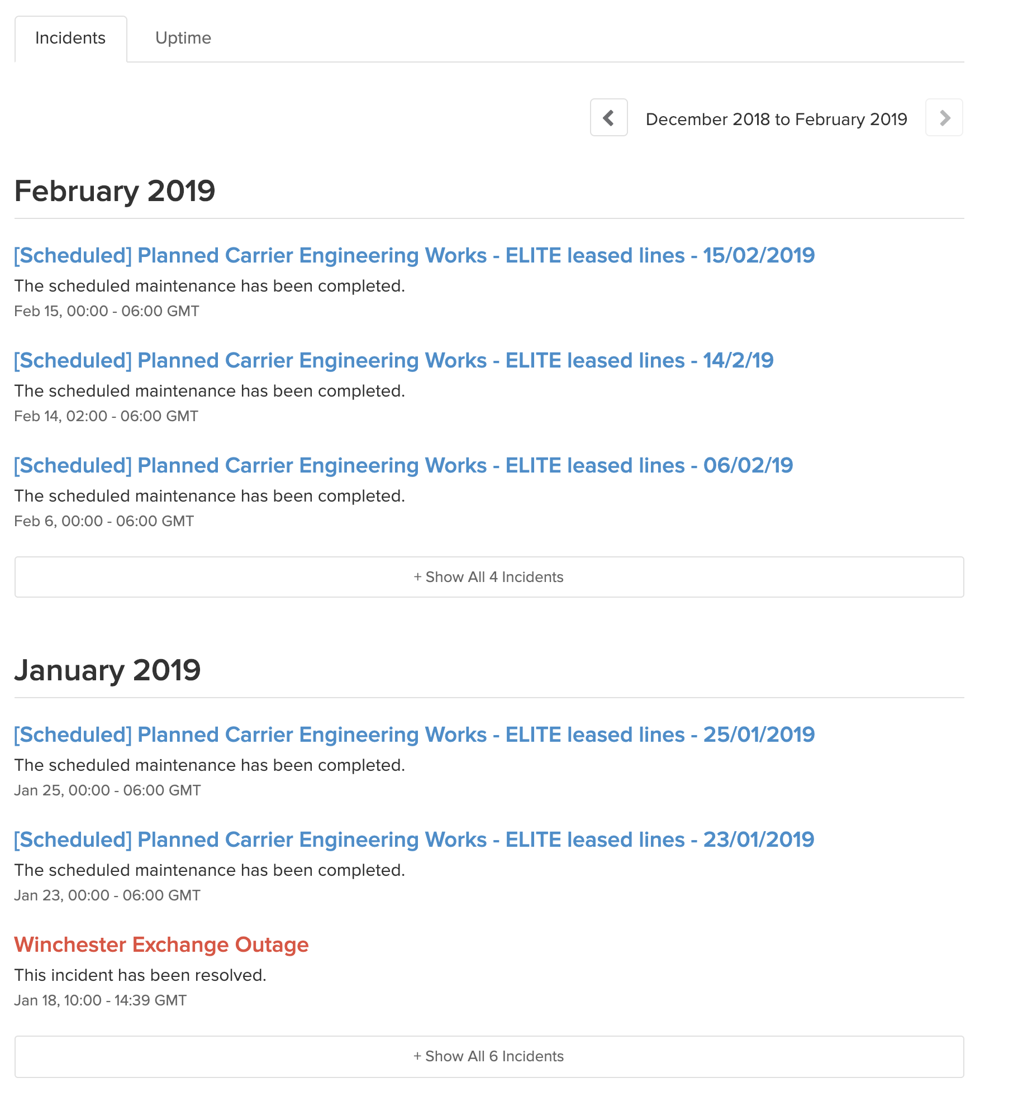Click 'Feb 14, 02:00 - 06:00 GMT' timestamp
This screenshot has width=1018, height=1116.
pos(106,416)
